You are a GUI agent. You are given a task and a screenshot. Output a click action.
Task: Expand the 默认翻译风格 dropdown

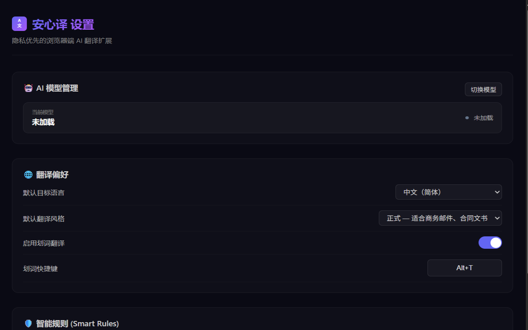(440, 218)
